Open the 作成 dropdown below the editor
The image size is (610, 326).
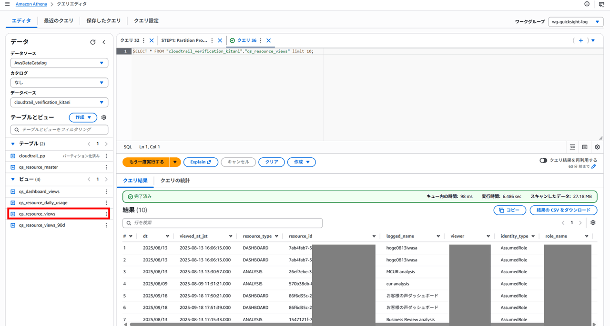(x=301, y=162)
